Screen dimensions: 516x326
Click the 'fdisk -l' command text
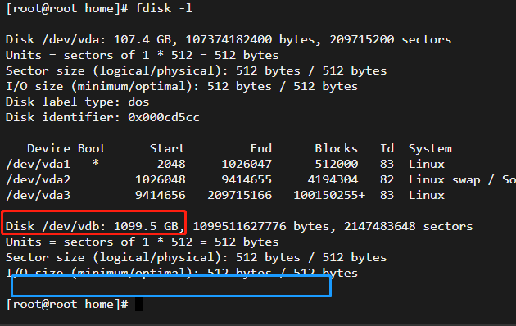[x=164, y=8]
